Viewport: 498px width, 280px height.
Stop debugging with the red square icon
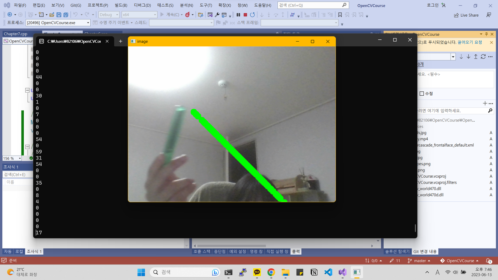coord(245,15)
